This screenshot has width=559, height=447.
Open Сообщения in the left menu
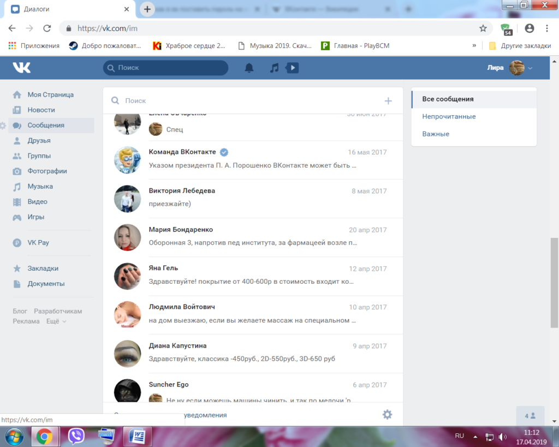tap(51, 126)
